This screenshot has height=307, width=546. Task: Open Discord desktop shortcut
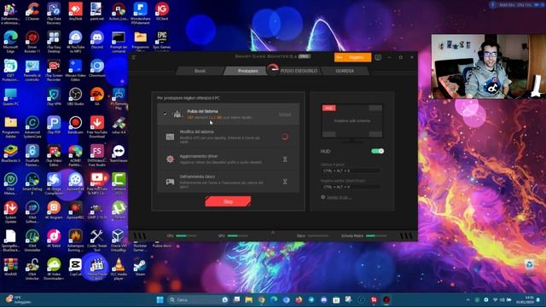pos(96,40)
